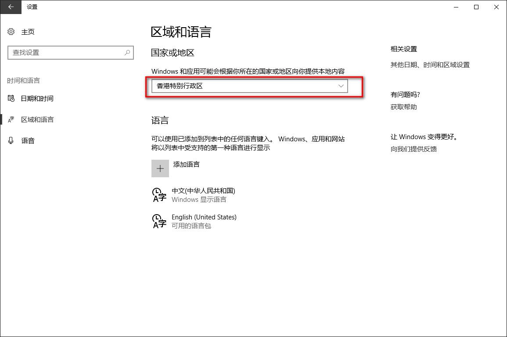Screen dimensions: 507x337
Task: Select the Region and language icon
Action: coord(11,119)
